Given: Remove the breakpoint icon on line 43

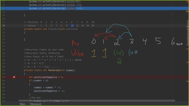Looking at the screenshot, I should click(14, 77).
